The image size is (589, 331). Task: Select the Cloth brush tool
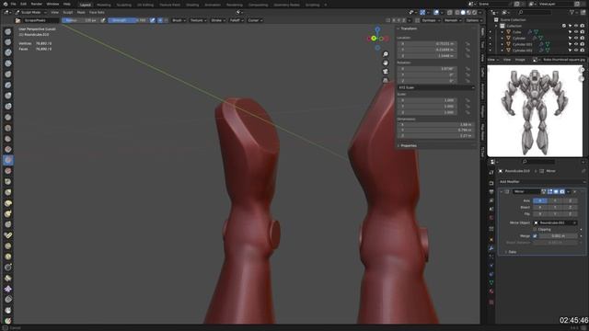coord(8,289)
